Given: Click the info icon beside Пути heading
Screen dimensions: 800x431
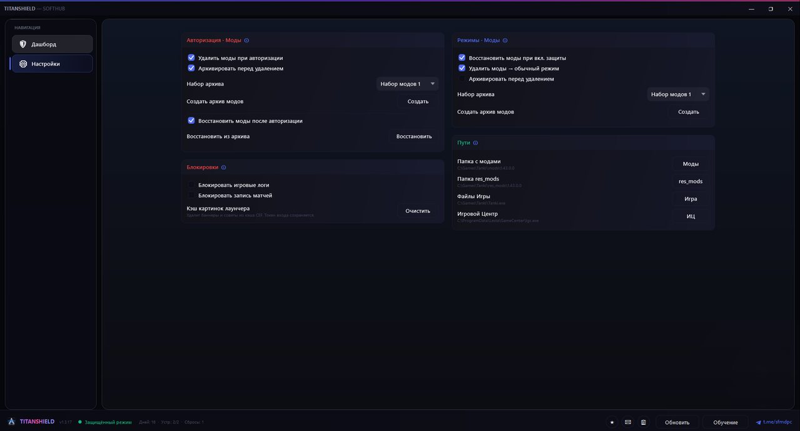Looking at the screenshot, I should click(475, 143).
